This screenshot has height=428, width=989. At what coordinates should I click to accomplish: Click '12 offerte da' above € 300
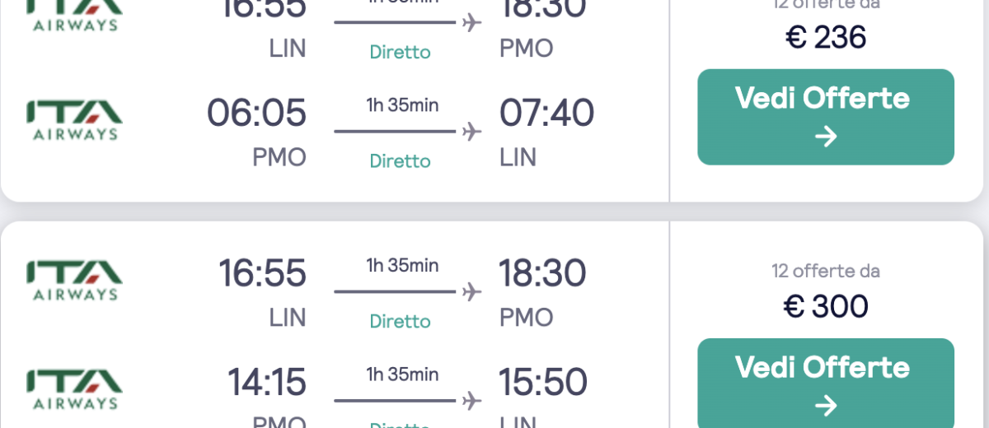[x=826, y=271]
